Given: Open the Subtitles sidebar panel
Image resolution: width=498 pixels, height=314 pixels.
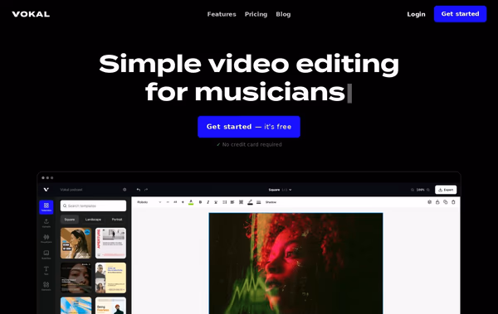Looking at the screenshot, I should (46, 254).
